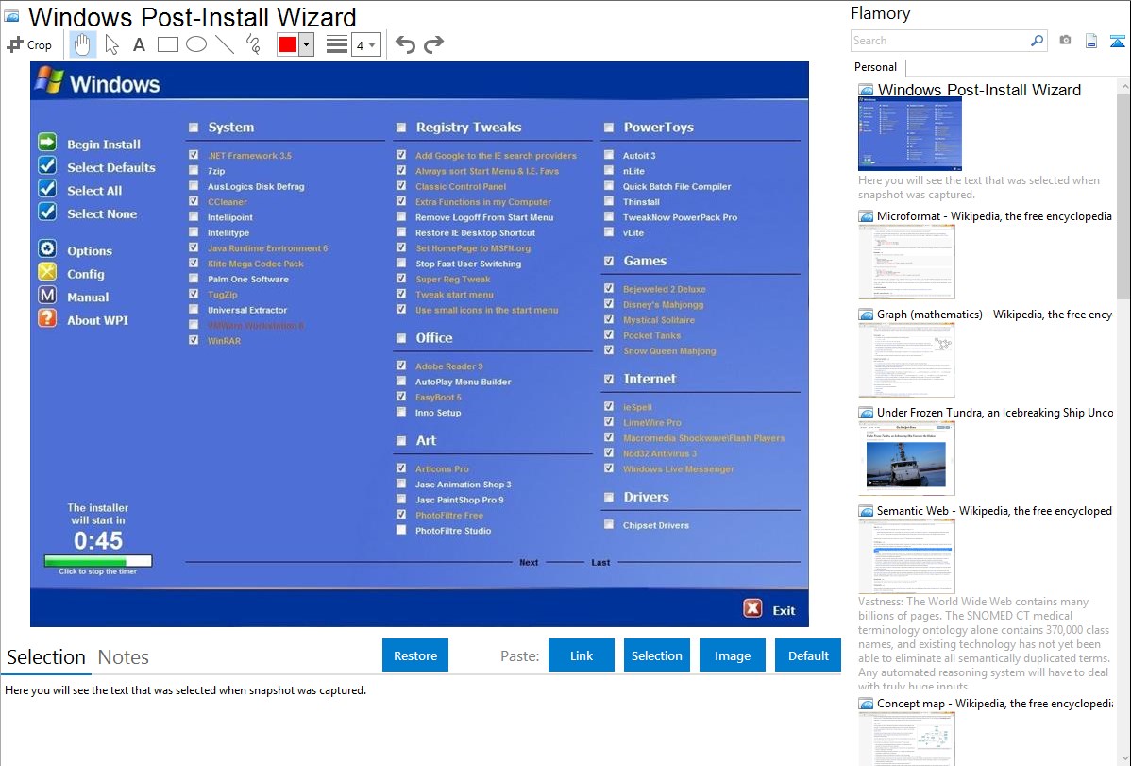Click the Paste Selection button
Screen dimensions: 1131x766
click(656, 655)
